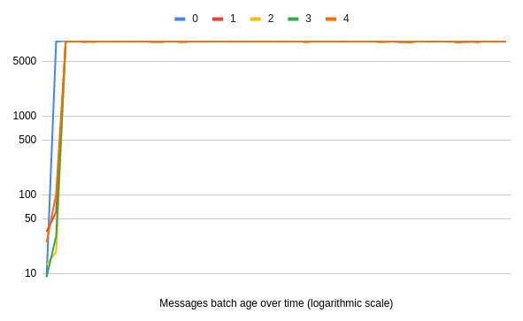Click the Messages batch age chart title
The height and width of the screenshot is (321, 523).
pyautogui.click(x=276, y=303)
